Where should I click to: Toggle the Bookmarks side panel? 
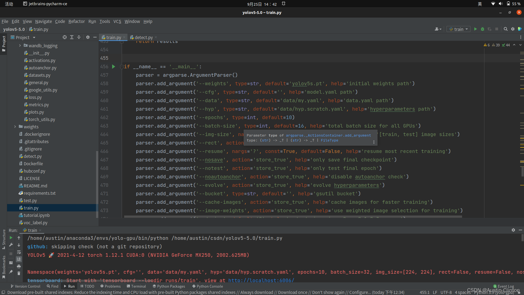point(4,267)
